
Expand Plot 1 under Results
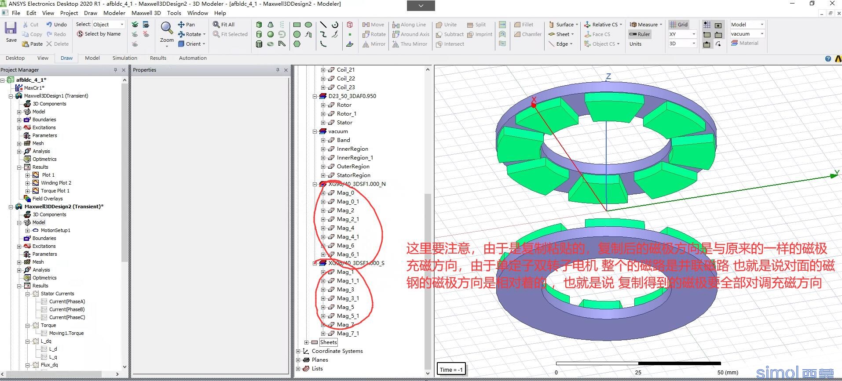tap(27, 175)
